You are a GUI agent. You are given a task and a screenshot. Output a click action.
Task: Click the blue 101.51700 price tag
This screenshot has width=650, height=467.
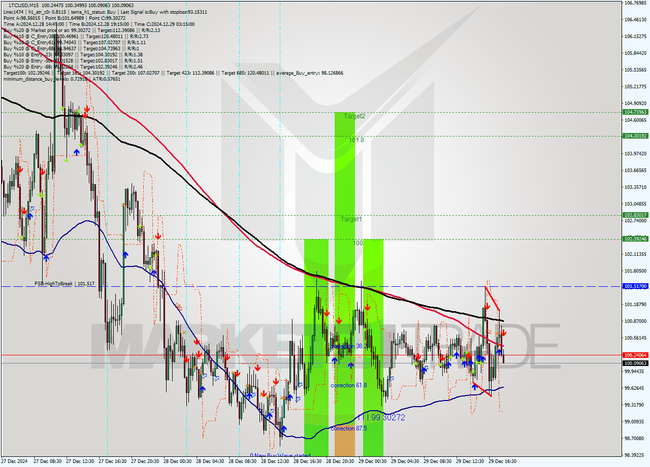pos(635,286)
